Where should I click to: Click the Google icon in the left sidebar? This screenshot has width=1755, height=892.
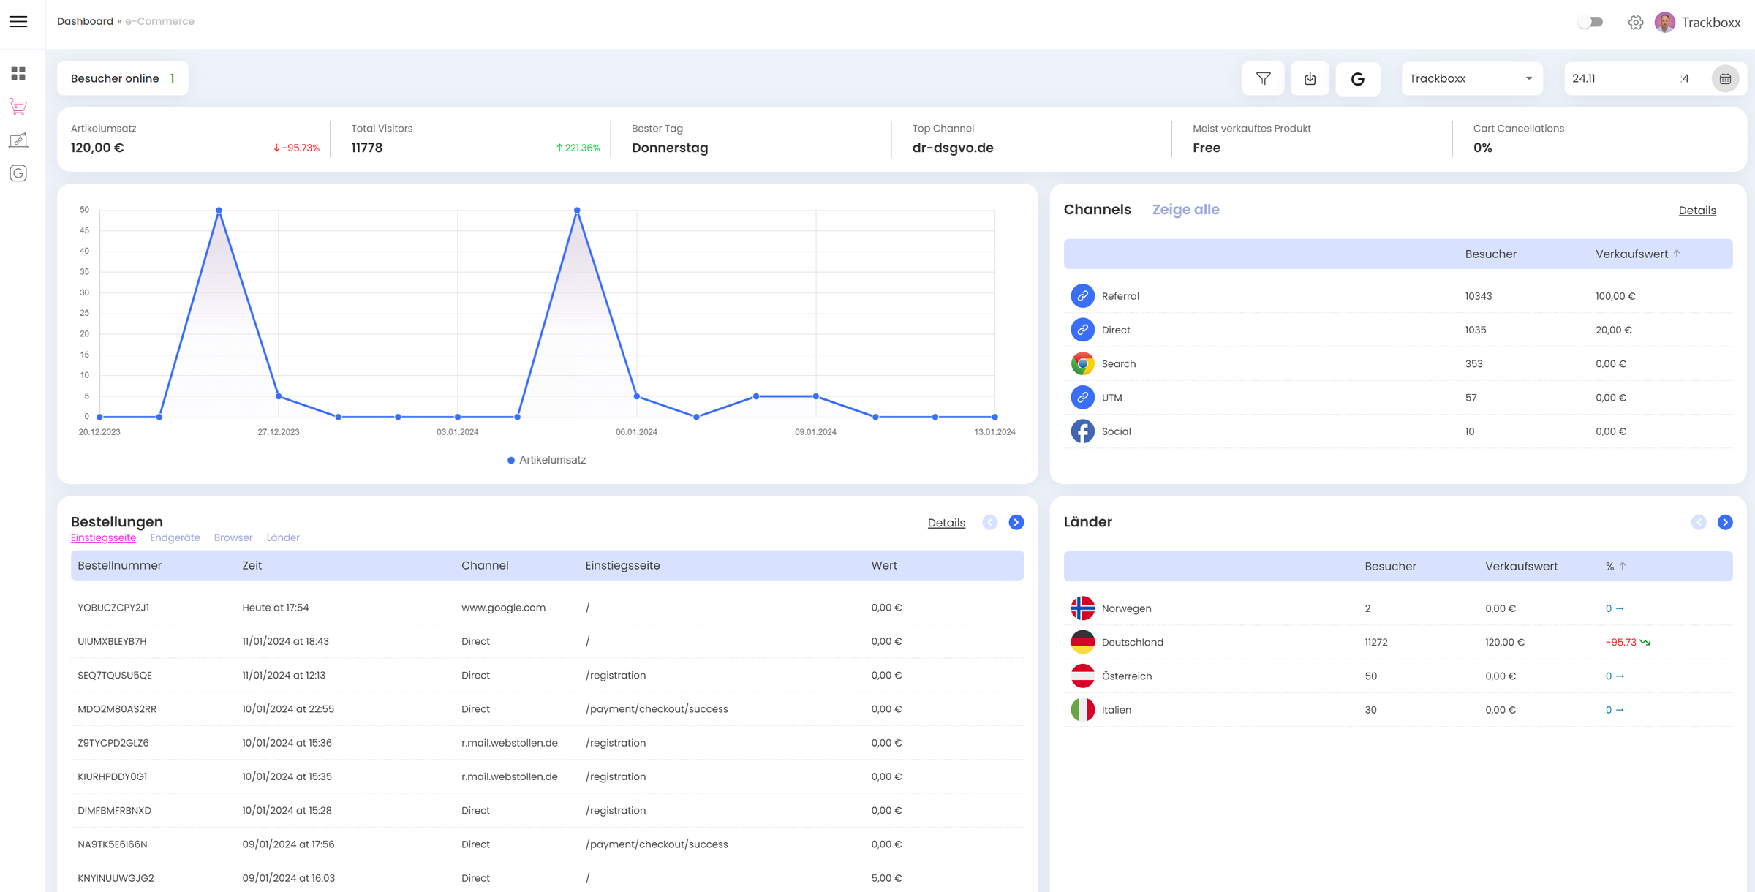[18, 173]
